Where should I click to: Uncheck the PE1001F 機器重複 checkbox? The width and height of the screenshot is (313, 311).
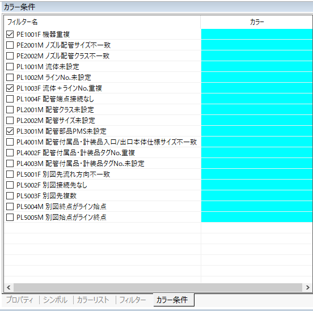tap(10, 35)
